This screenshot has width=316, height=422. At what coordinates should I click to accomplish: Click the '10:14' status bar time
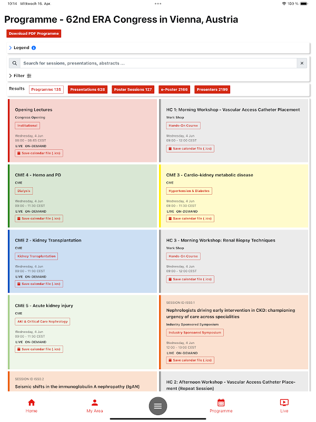[12, 4]
